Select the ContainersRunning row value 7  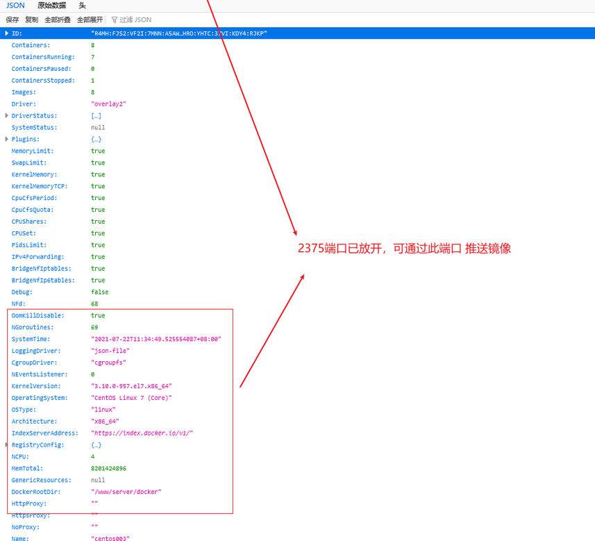tap(92, 57)
